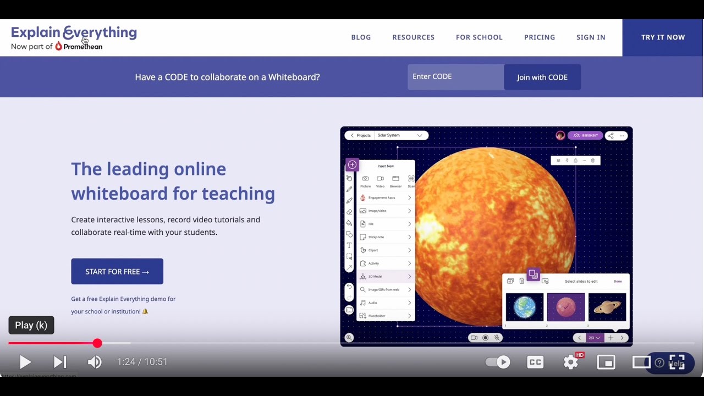
Task: Open Image/GIFs from web option
Action: (x=386, y=289)
